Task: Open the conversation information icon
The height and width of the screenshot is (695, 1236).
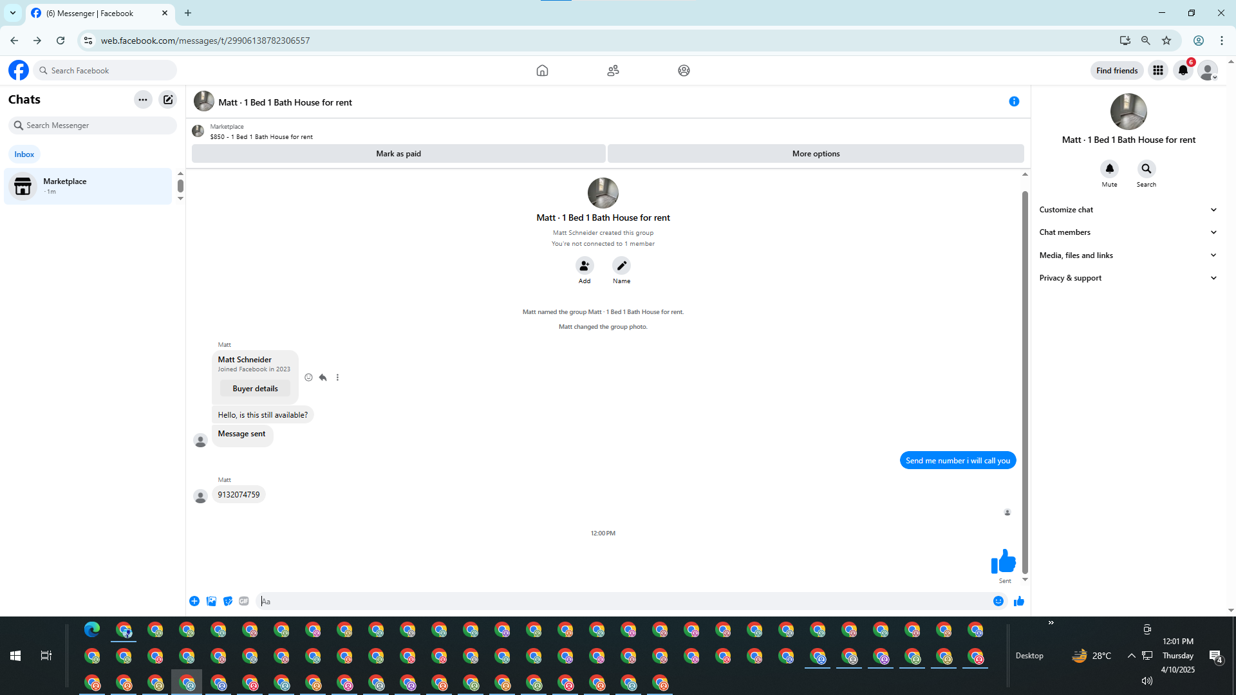Action: [x=1014, y=102]
